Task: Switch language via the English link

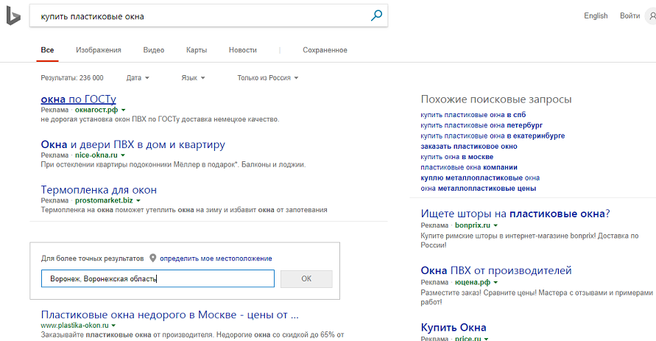Action: coord(596,15)
